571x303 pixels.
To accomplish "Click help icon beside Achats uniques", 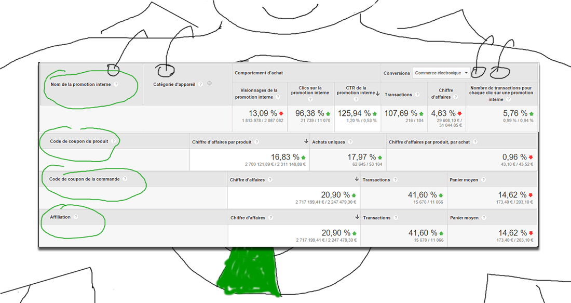I will (x=350, y=141).
